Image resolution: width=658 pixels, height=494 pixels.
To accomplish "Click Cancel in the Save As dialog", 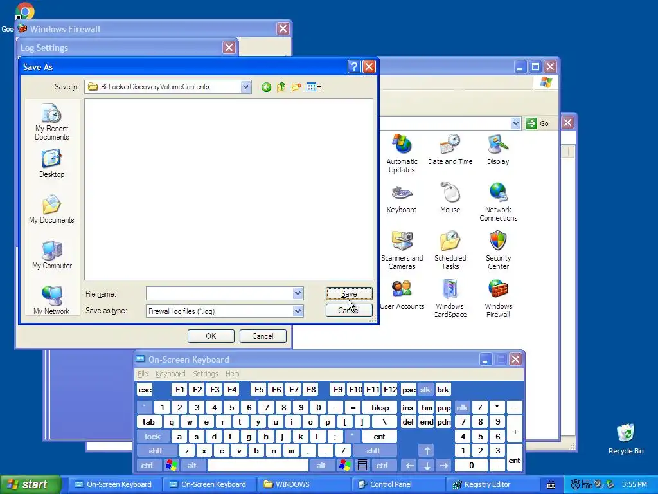I will [349, 311].
